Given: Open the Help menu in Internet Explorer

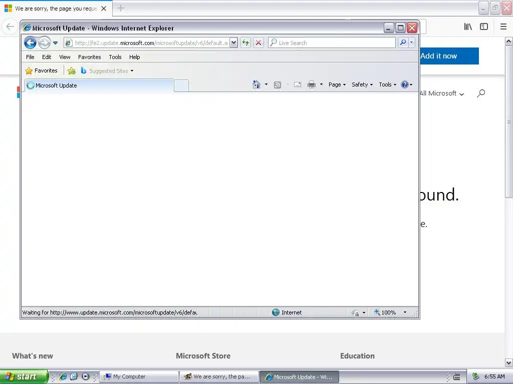Looking at the screenshot, I should [x=134, y=57].
